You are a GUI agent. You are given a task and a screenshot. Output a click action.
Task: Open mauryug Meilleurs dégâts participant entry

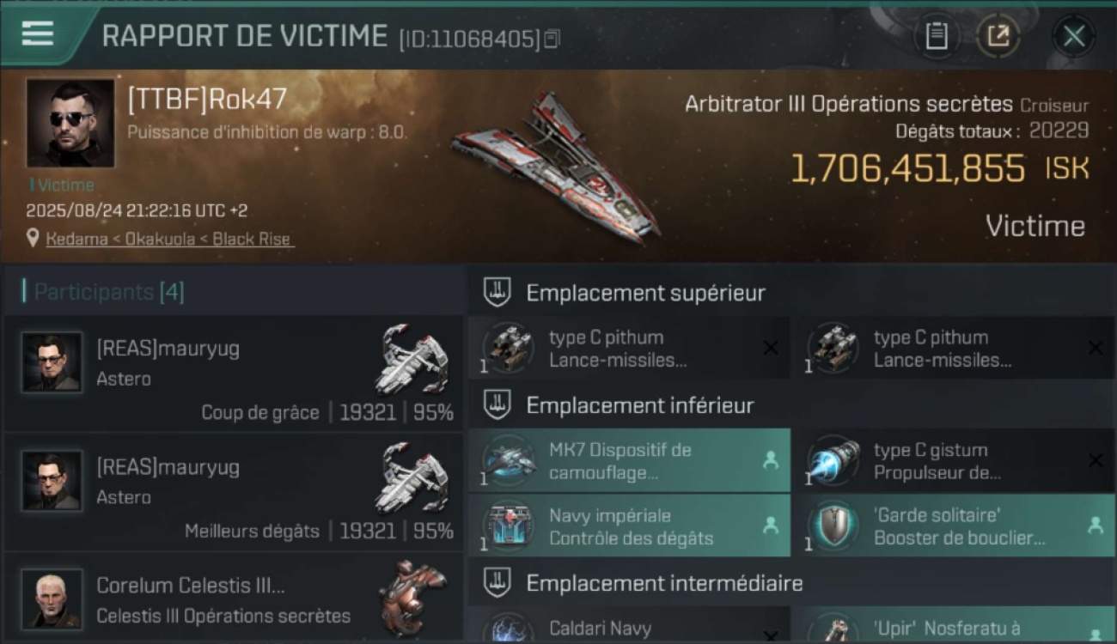tap(234, 493)
